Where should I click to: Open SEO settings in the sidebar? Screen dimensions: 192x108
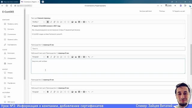(x=7, y=97)
